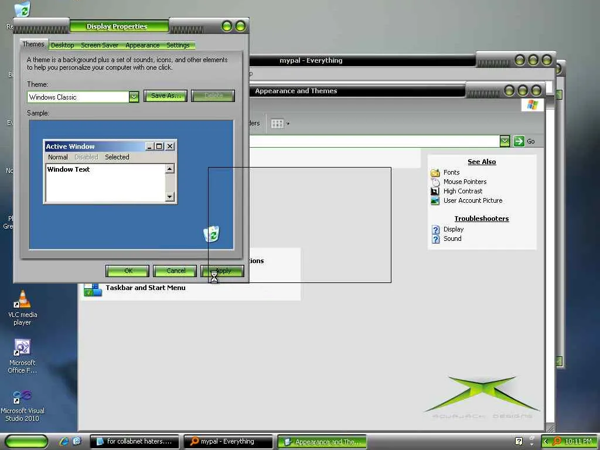Click the 10:11 PM clock
Screen dimensions: 600x450
578,441
